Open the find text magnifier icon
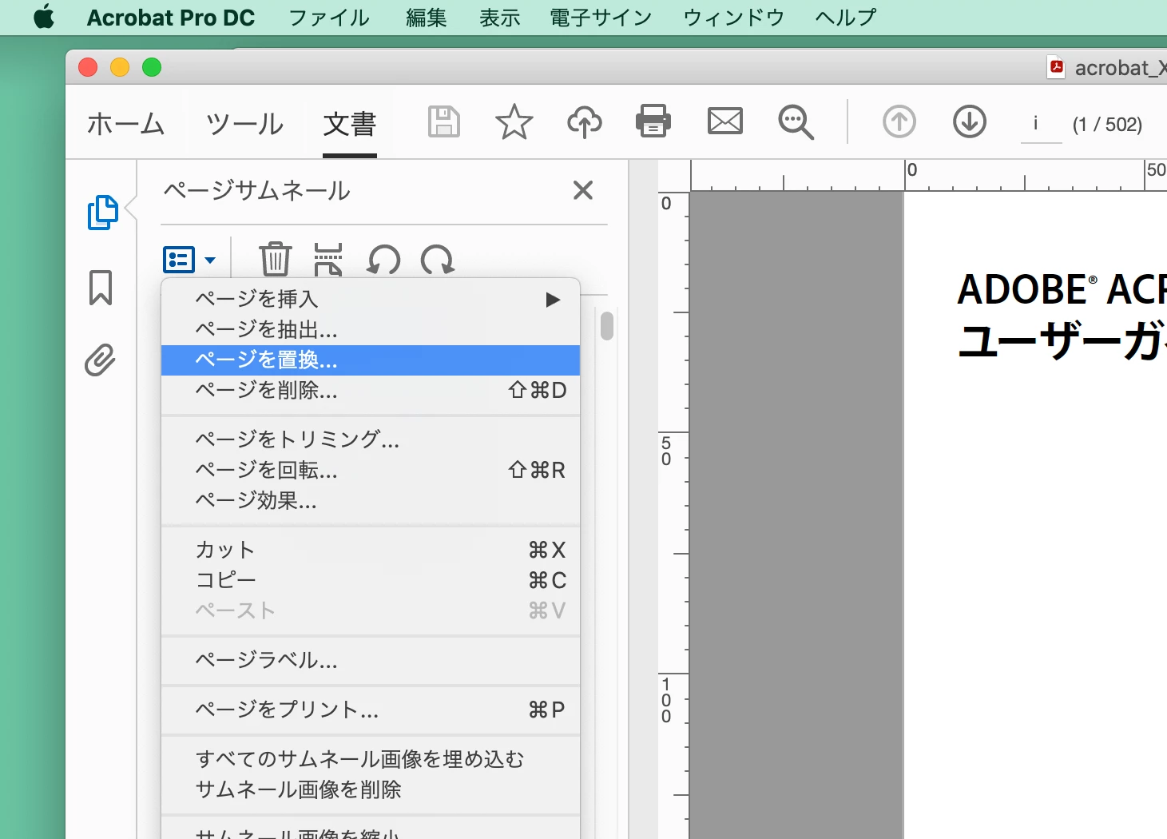The image size is (1167, 839). [x=796, y=122]
